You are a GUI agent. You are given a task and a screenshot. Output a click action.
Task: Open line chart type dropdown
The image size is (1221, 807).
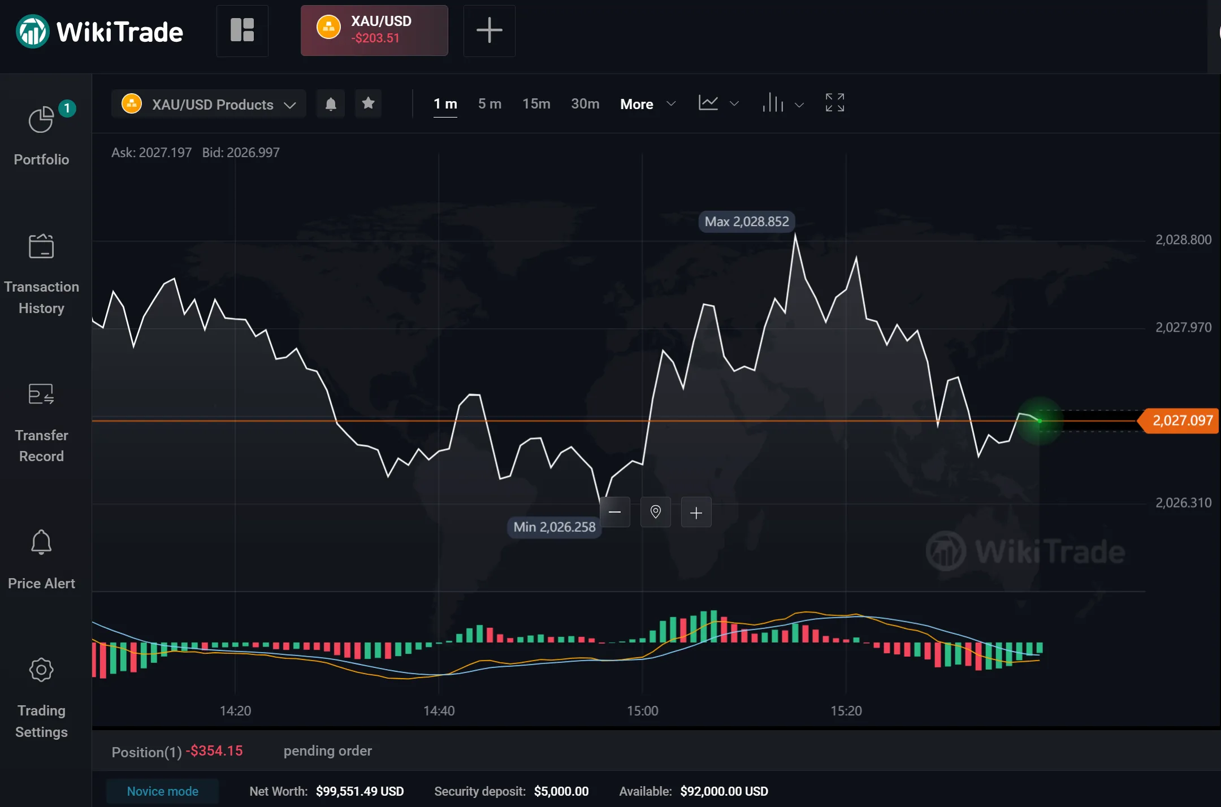coord(718,103)
